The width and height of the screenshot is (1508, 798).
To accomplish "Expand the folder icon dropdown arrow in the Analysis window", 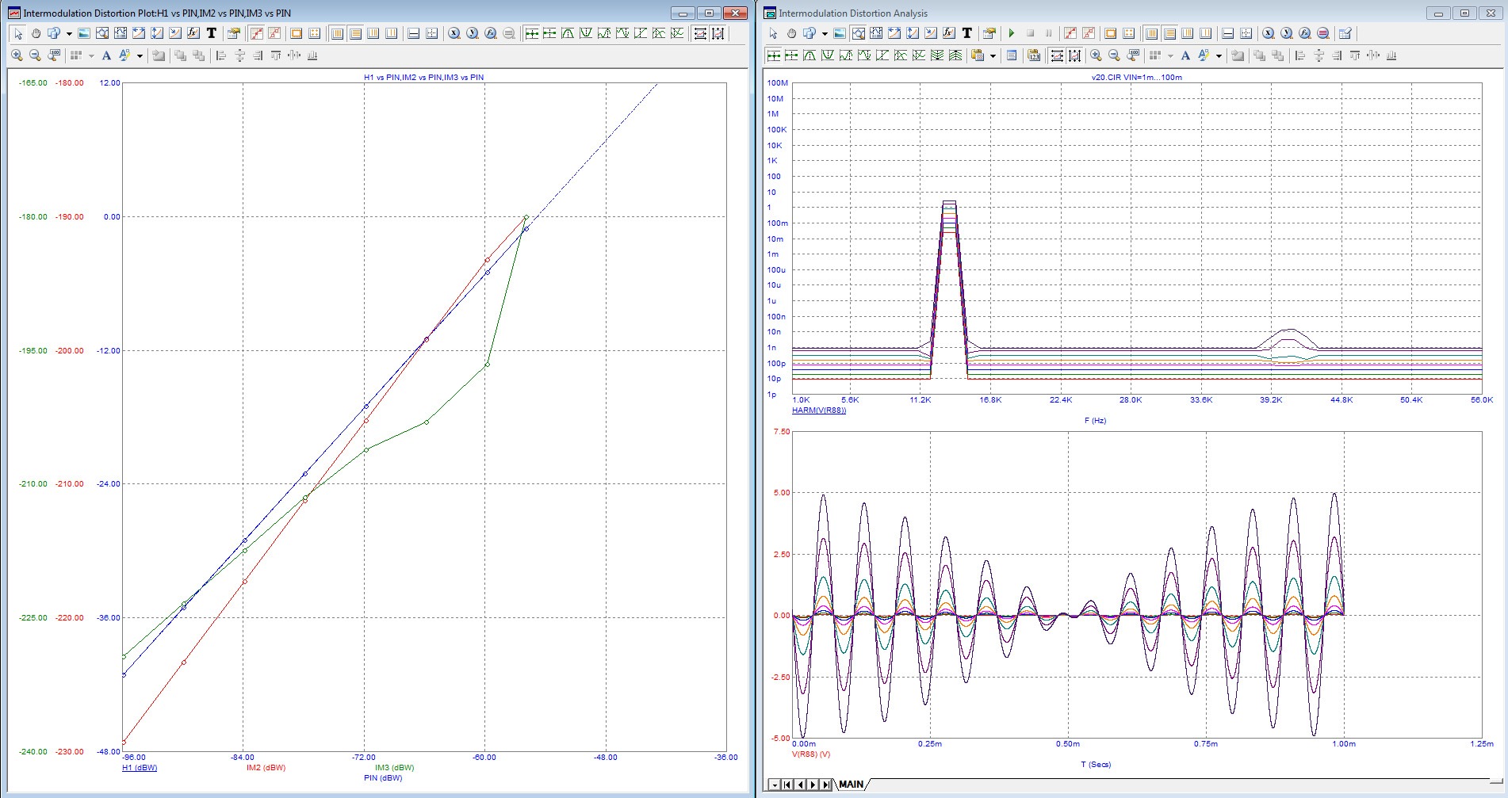I will pyautogui.click(x=993, y=55).
